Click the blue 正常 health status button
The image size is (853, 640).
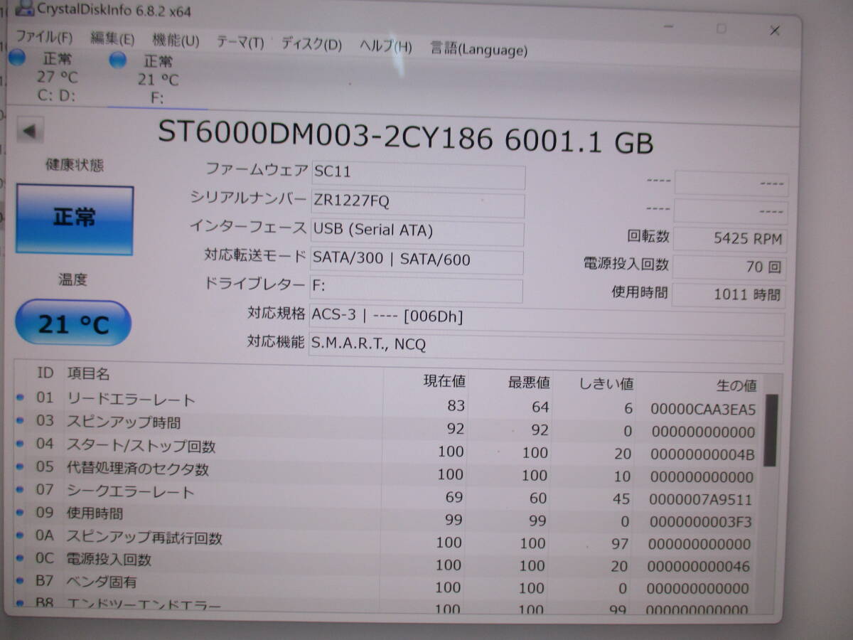coord(75,219)
